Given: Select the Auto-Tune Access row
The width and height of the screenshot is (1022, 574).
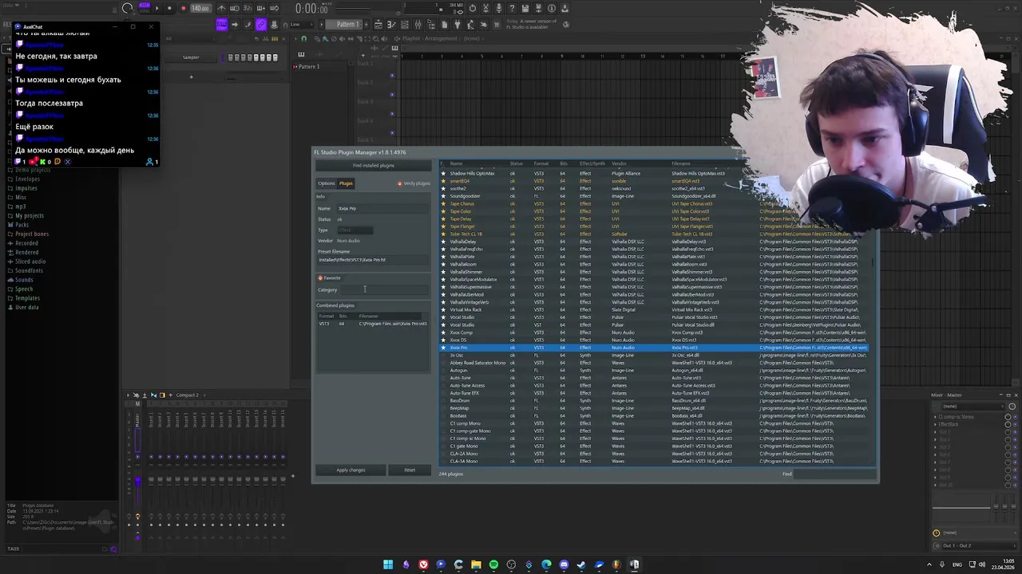Looking at the screenshot, I should point(655,385).
